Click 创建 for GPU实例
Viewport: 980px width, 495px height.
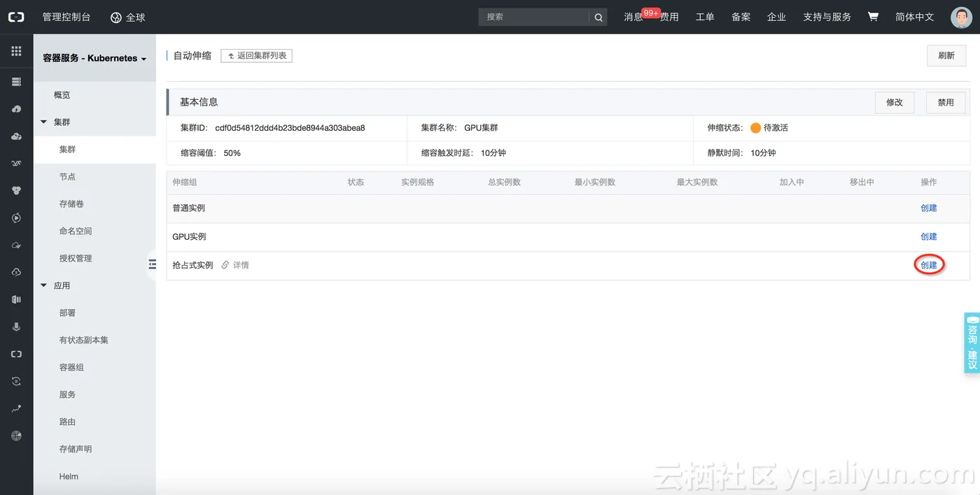pyautogui.click(x=928, y=237)
